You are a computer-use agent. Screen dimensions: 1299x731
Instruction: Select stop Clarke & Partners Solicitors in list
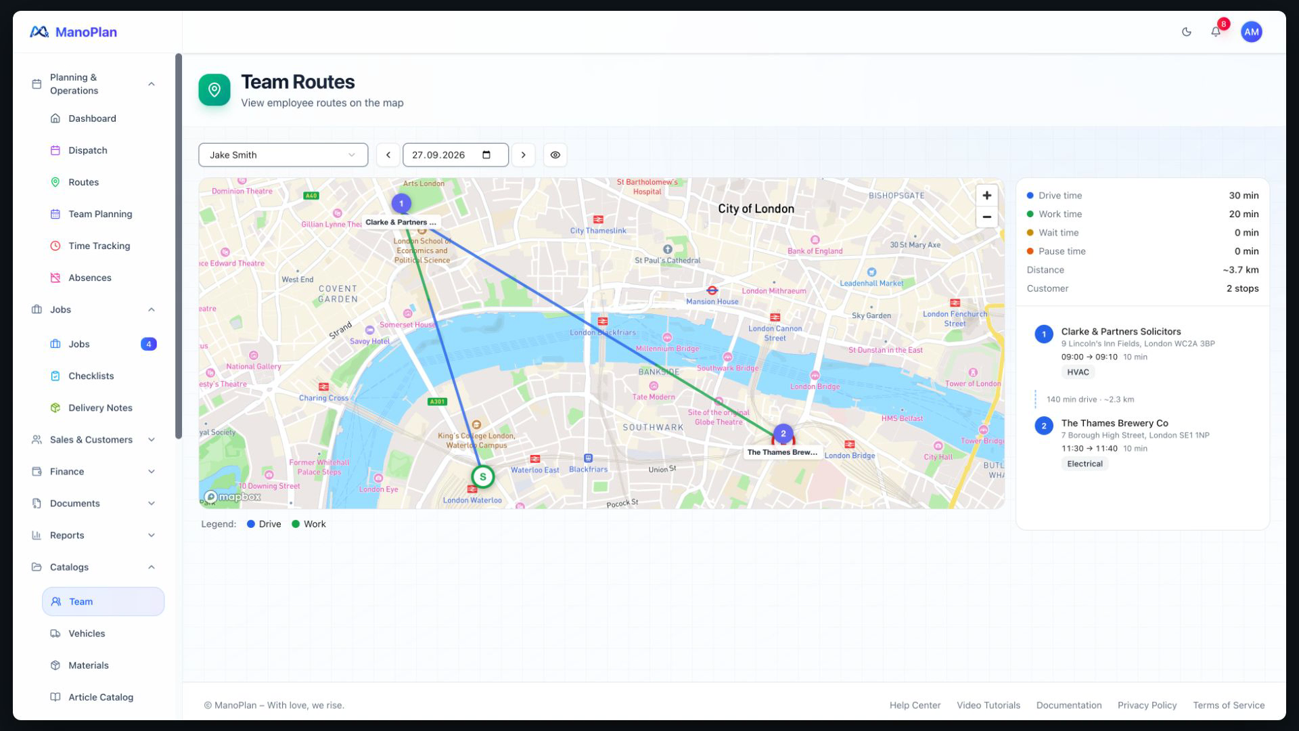coord(1142,352)
